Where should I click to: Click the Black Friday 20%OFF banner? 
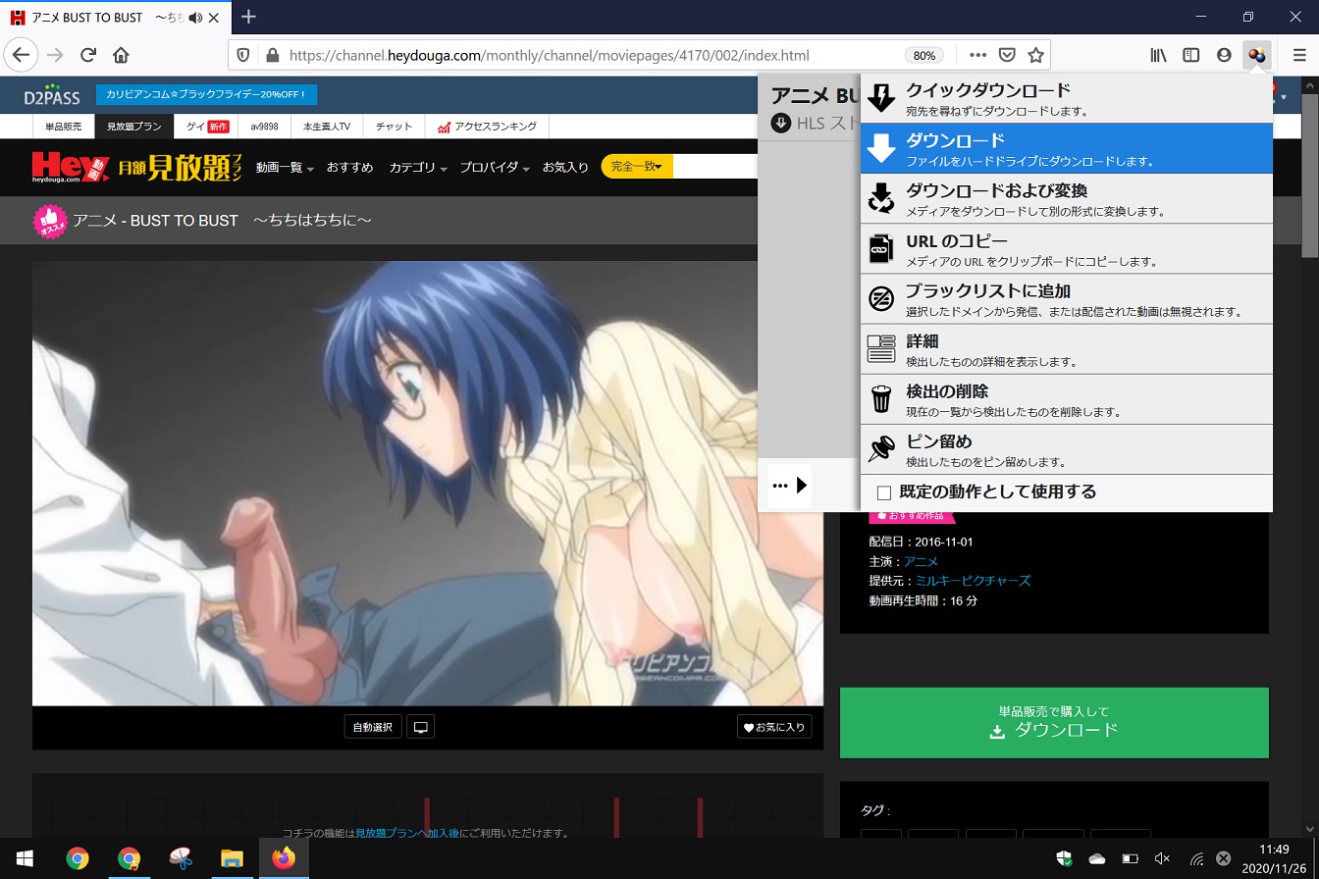pyautogui.click(x=206, y=95)
